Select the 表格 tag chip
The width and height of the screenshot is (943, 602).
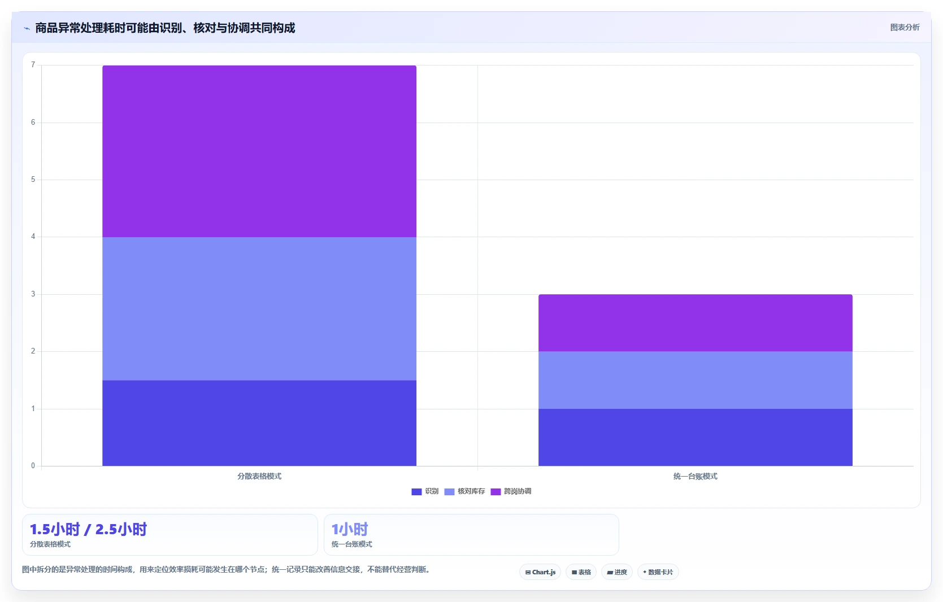[x=581, y=572]
